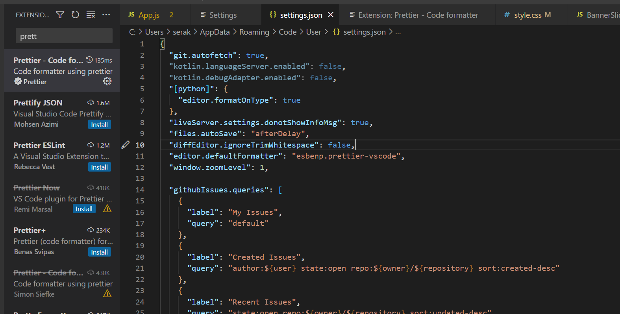The image size is (620, 314).
Task: Refresh the extensions list
Action: pos(75,15)
